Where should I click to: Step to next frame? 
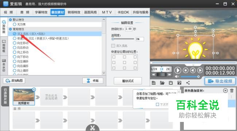[x=200, y=70]
